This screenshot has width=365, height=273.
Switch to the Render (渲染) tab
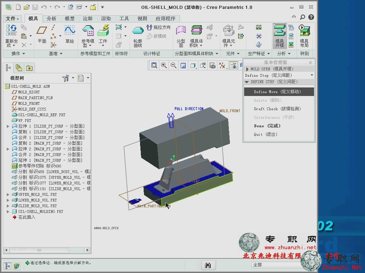(x=106, y=18)
